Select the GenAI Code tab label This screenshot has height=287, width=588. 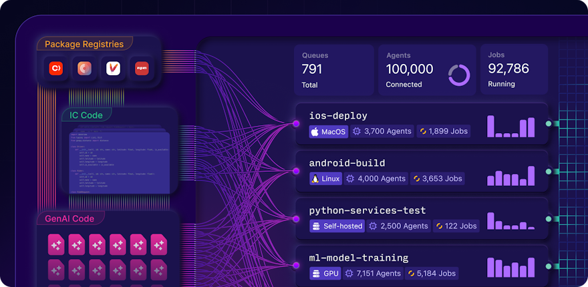(x=69, y=218)
